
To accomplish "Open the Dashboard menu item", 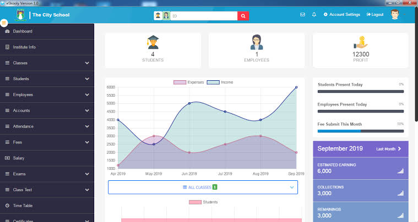I will point(47,31).
